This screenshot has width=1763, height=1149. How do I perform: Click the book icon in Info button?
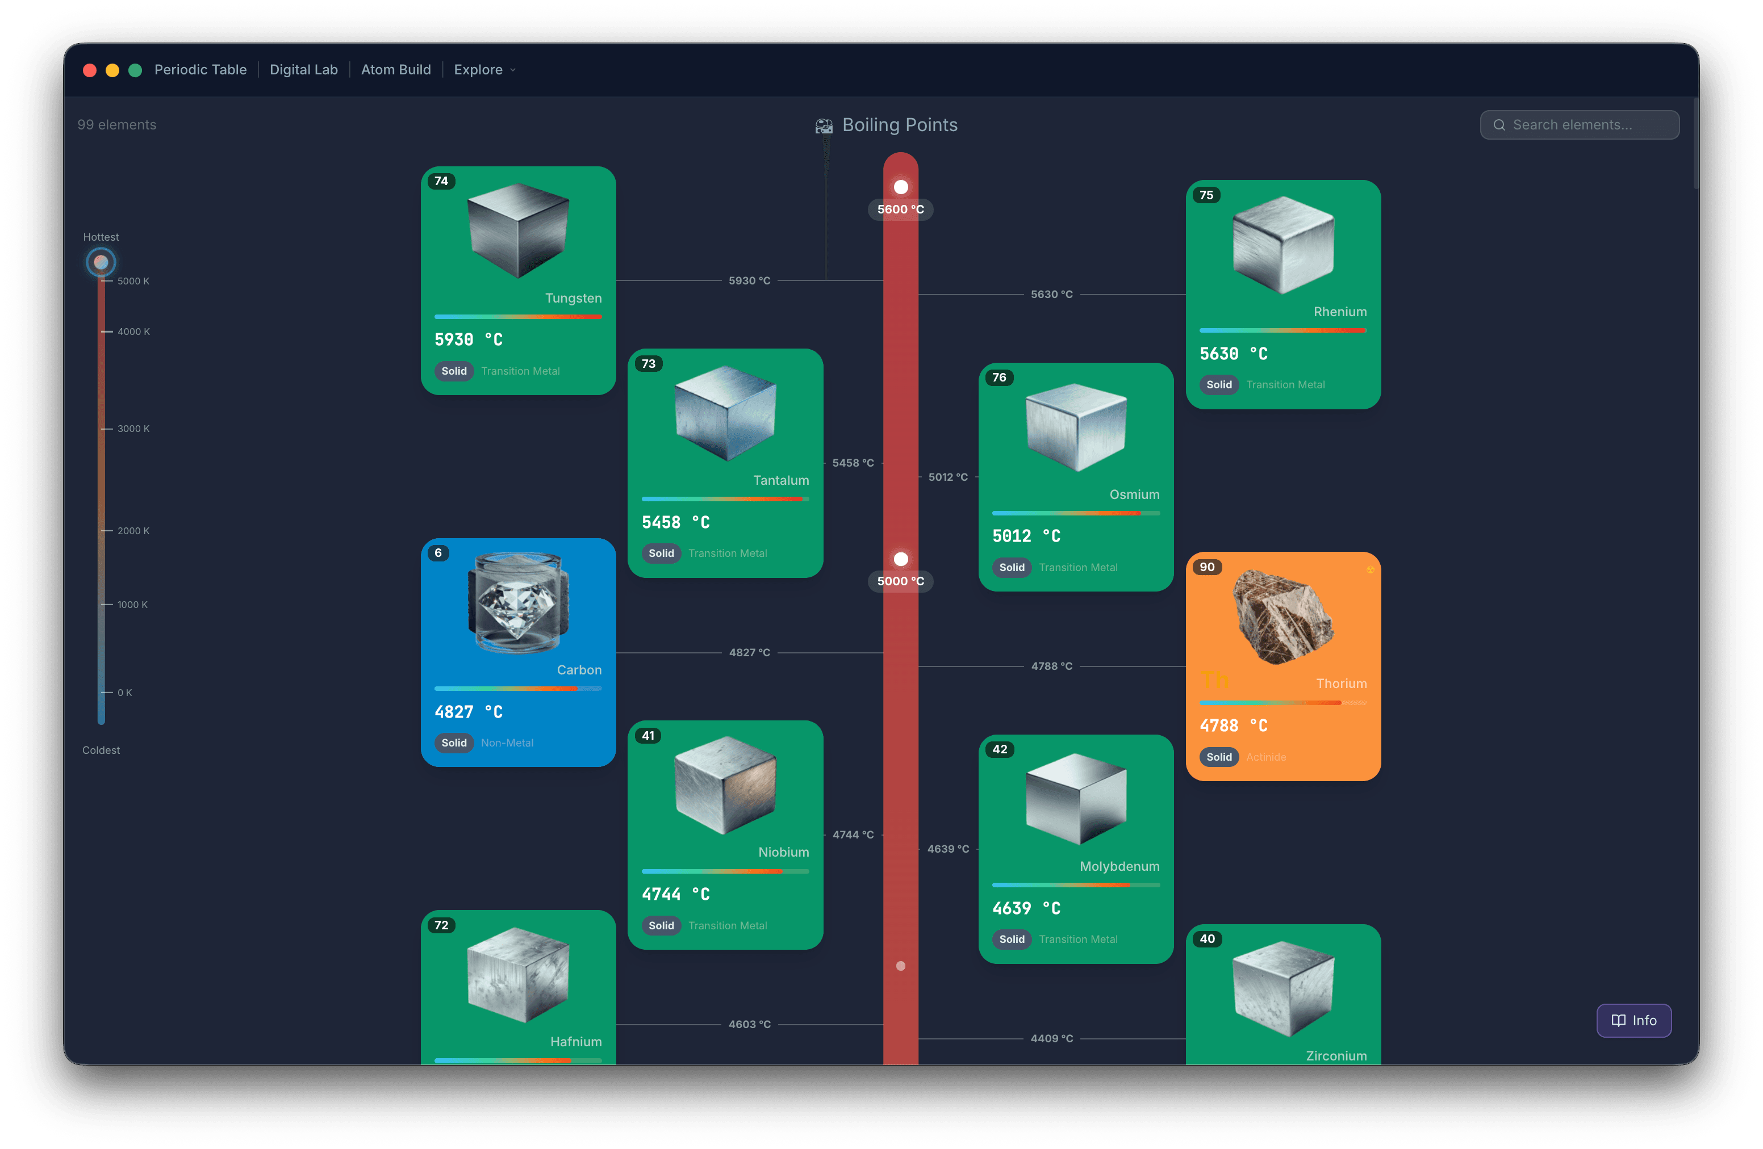(1619, 1020)
